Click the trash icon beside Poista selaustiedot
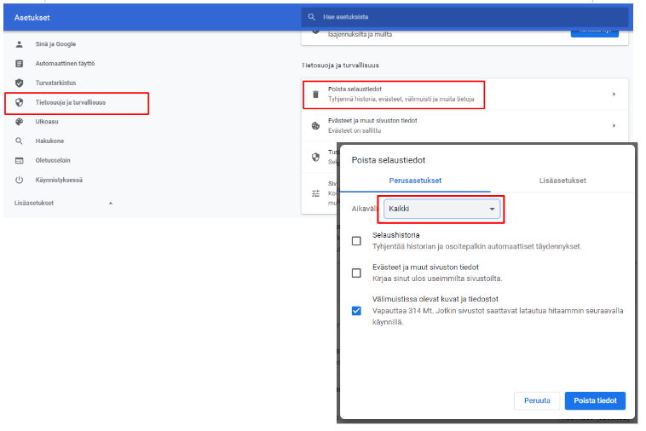 pos(315,95)
